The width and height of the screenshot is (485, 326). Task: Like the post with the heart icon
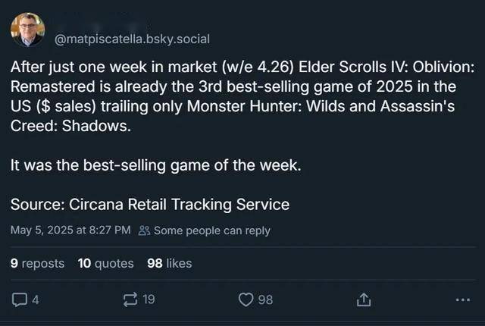pos(246,300)
